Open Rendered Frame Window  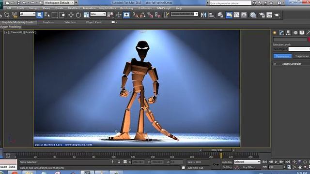(269, 15)
